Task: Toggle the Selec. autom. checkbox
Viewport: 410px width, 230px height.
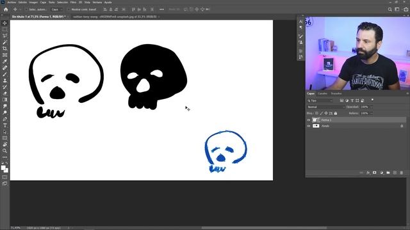Action: pyautogui.click(x=26, y=10)
